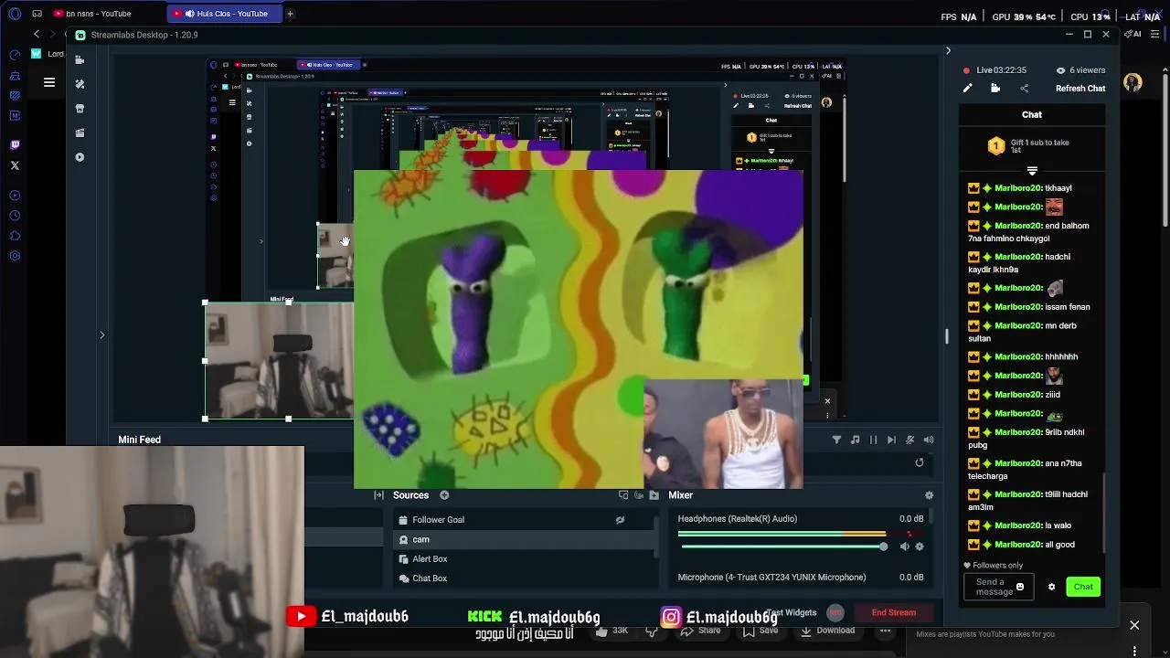This screenshot has width=1170, height=658.
Task: Open the browser sidebar history clock icon
Action: tap(15, 216)
